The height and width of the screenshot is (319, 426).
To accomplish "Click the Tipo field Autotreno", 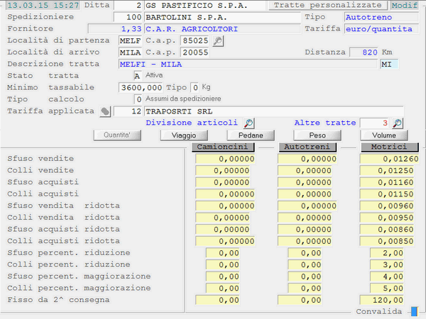I will [381, 17].
